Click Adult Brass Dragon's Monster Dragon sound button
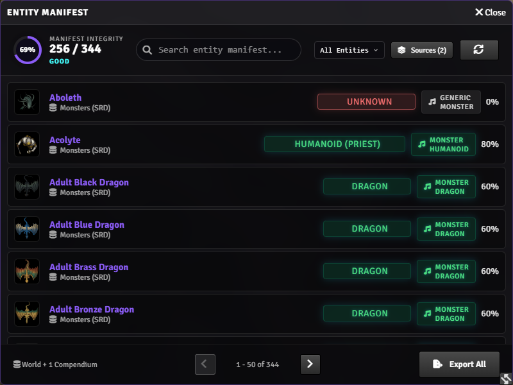Image resolution: width=513 pixels, height=385 pixels. [x=446, y=271]
